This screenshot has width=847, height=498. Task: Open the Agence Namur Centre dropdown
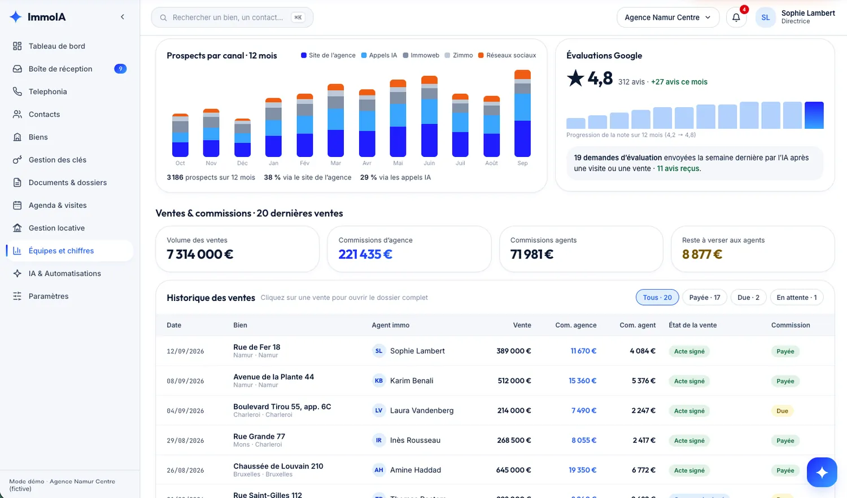click(668, 18)
